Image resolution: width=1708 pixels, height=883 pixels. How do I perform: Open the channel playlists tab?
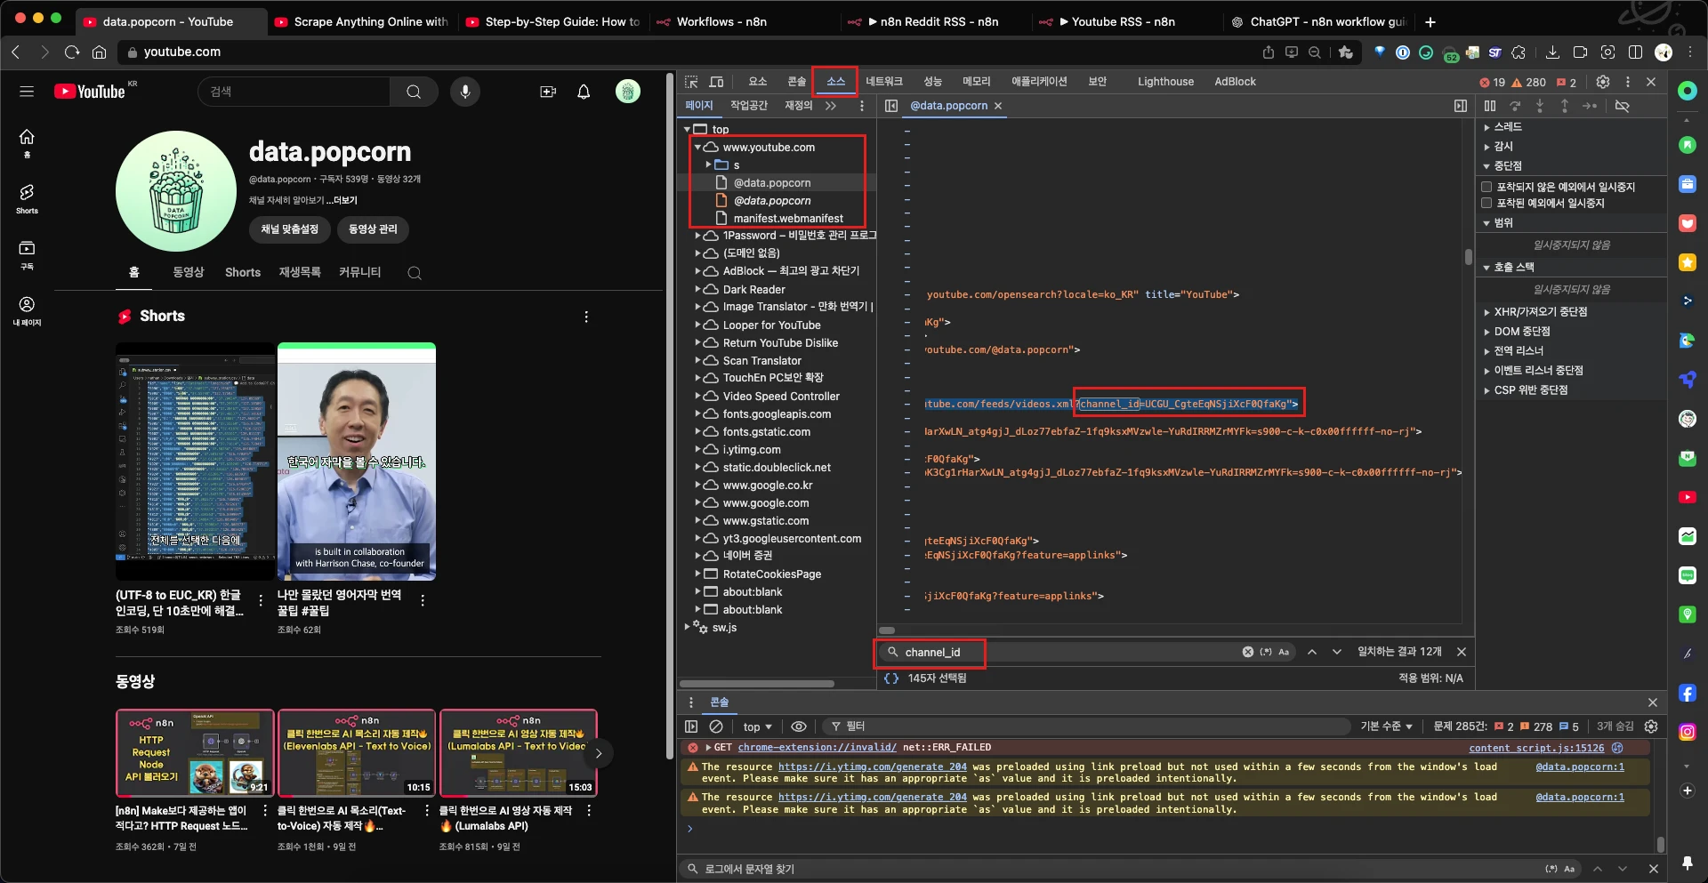pos(300,272)
